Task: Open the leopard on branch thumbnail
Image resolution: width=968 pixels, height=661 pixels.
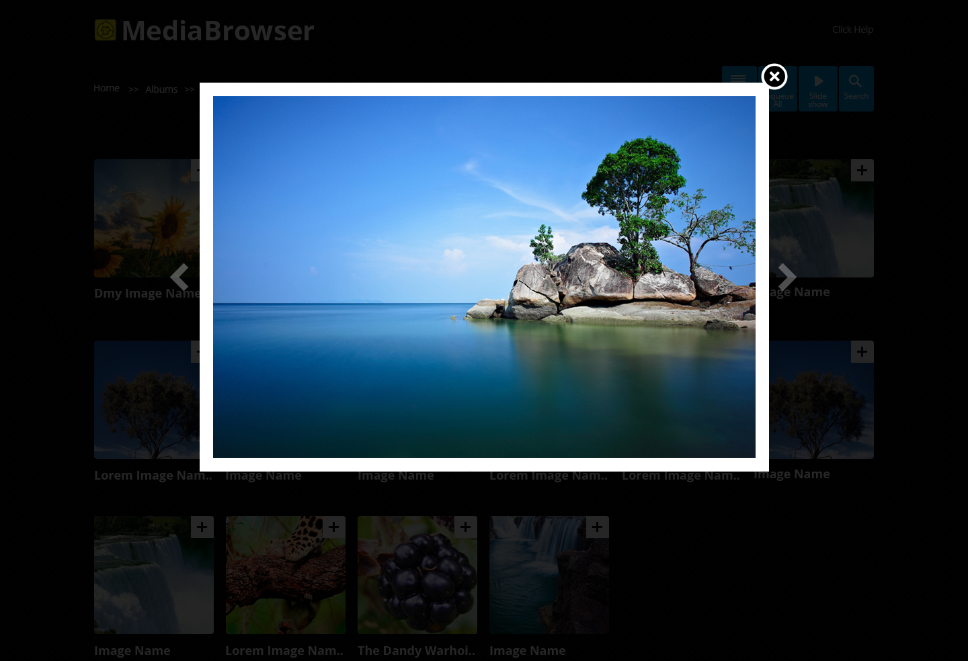Action: click(x=286, y=575)
